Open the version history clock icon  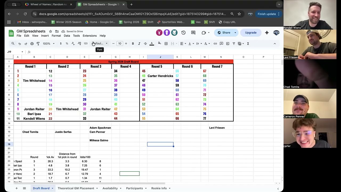[184, 33]
